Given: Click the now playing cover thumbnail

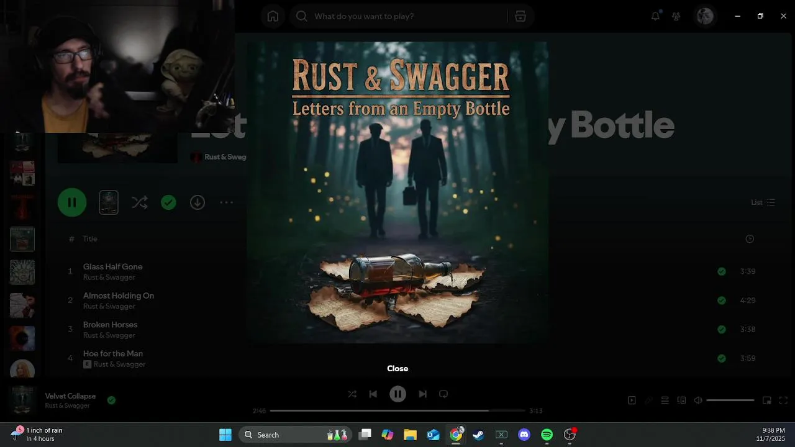Looking at the screenshot, I should click(22, 400).
